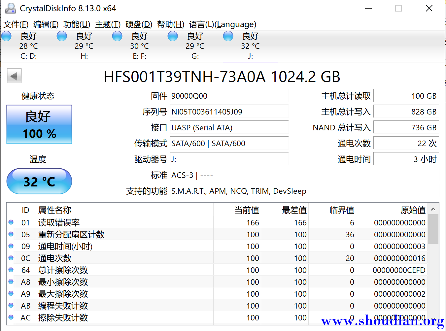Select the 总计擦除次数 attribute name
Screen dimensions: 446x331
(63, 270)
